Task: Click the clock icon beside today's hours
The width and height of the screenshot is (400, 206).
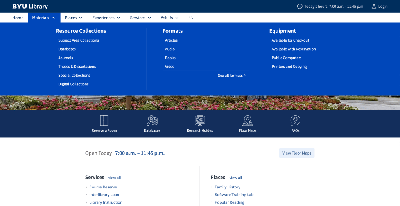Action: click(x=300, y=6)
